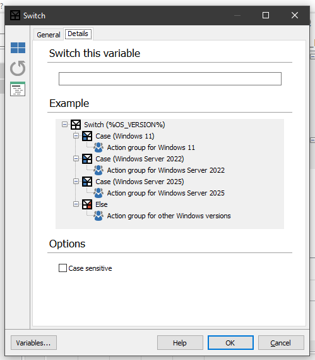Click the other Windows versions group icon
Viewport: 315px width, 360px height.
98,216
